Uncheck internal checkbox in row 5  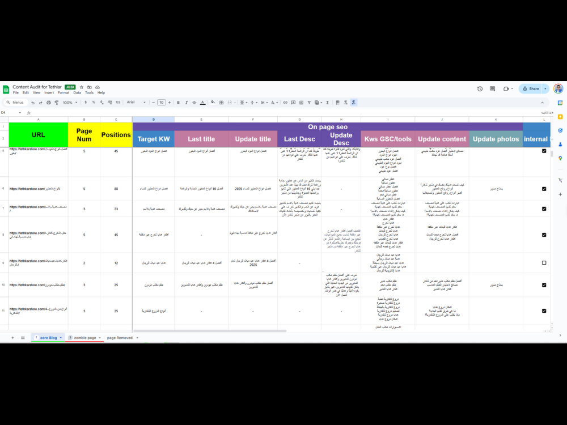tap(544, 151)
